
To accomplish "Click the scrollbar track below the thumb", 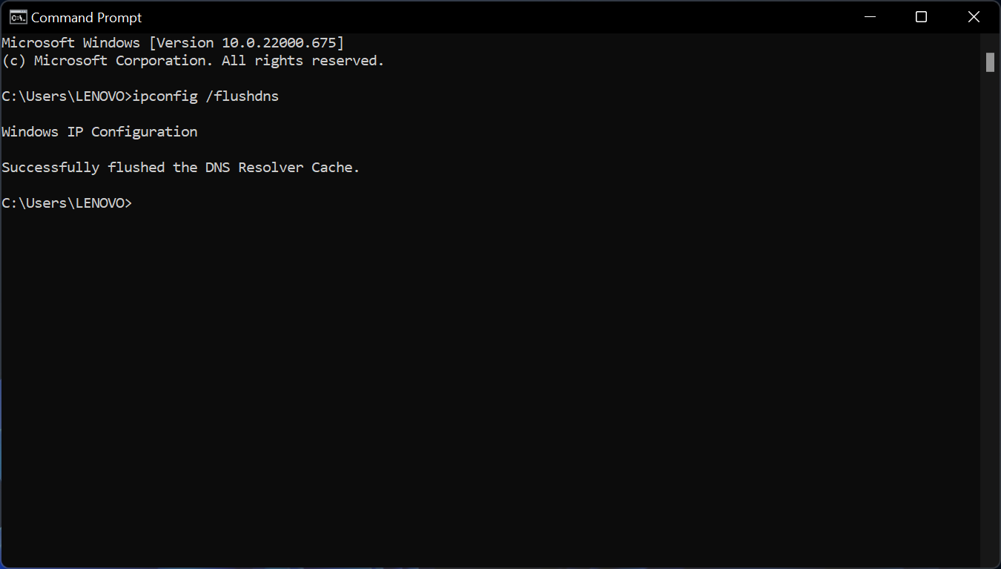I will [x=990, y=319].
